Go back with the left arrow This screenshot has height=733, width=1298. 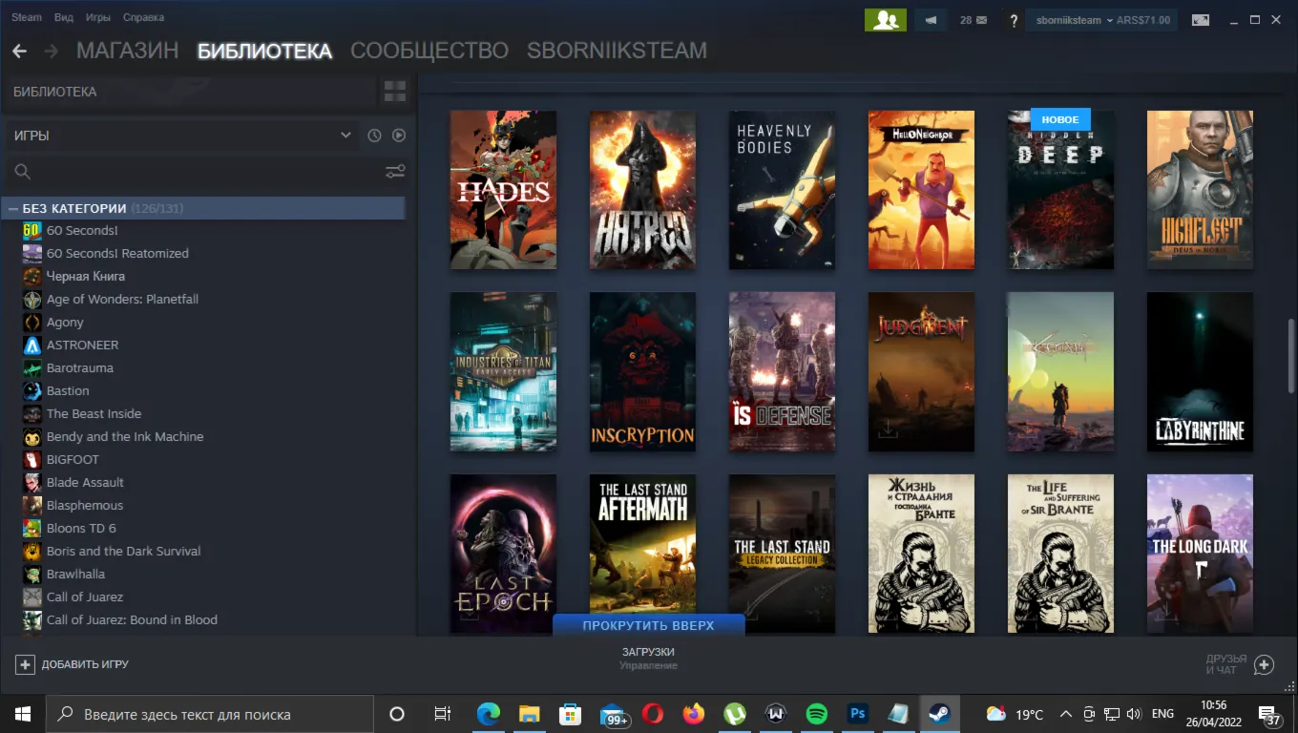pyautogui.click(x=19, y=52)
